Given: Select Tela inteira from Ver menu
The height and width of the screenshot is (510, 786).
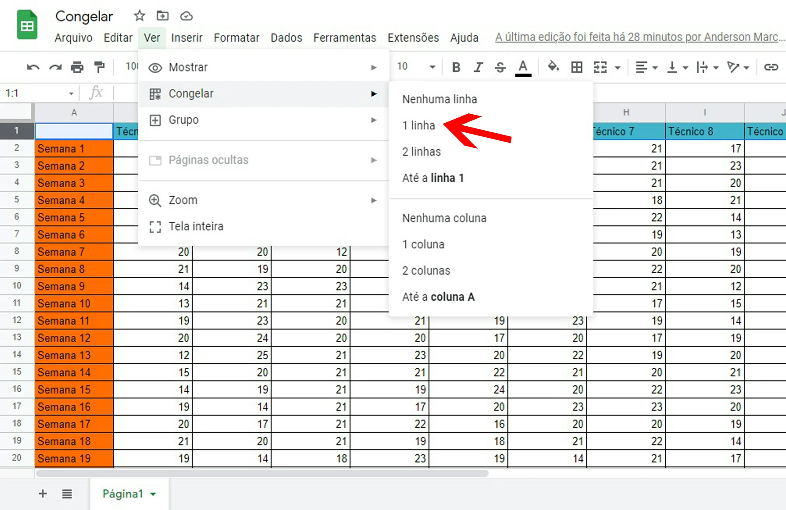Looking at the screenshot, I should [x=263, y=226].
